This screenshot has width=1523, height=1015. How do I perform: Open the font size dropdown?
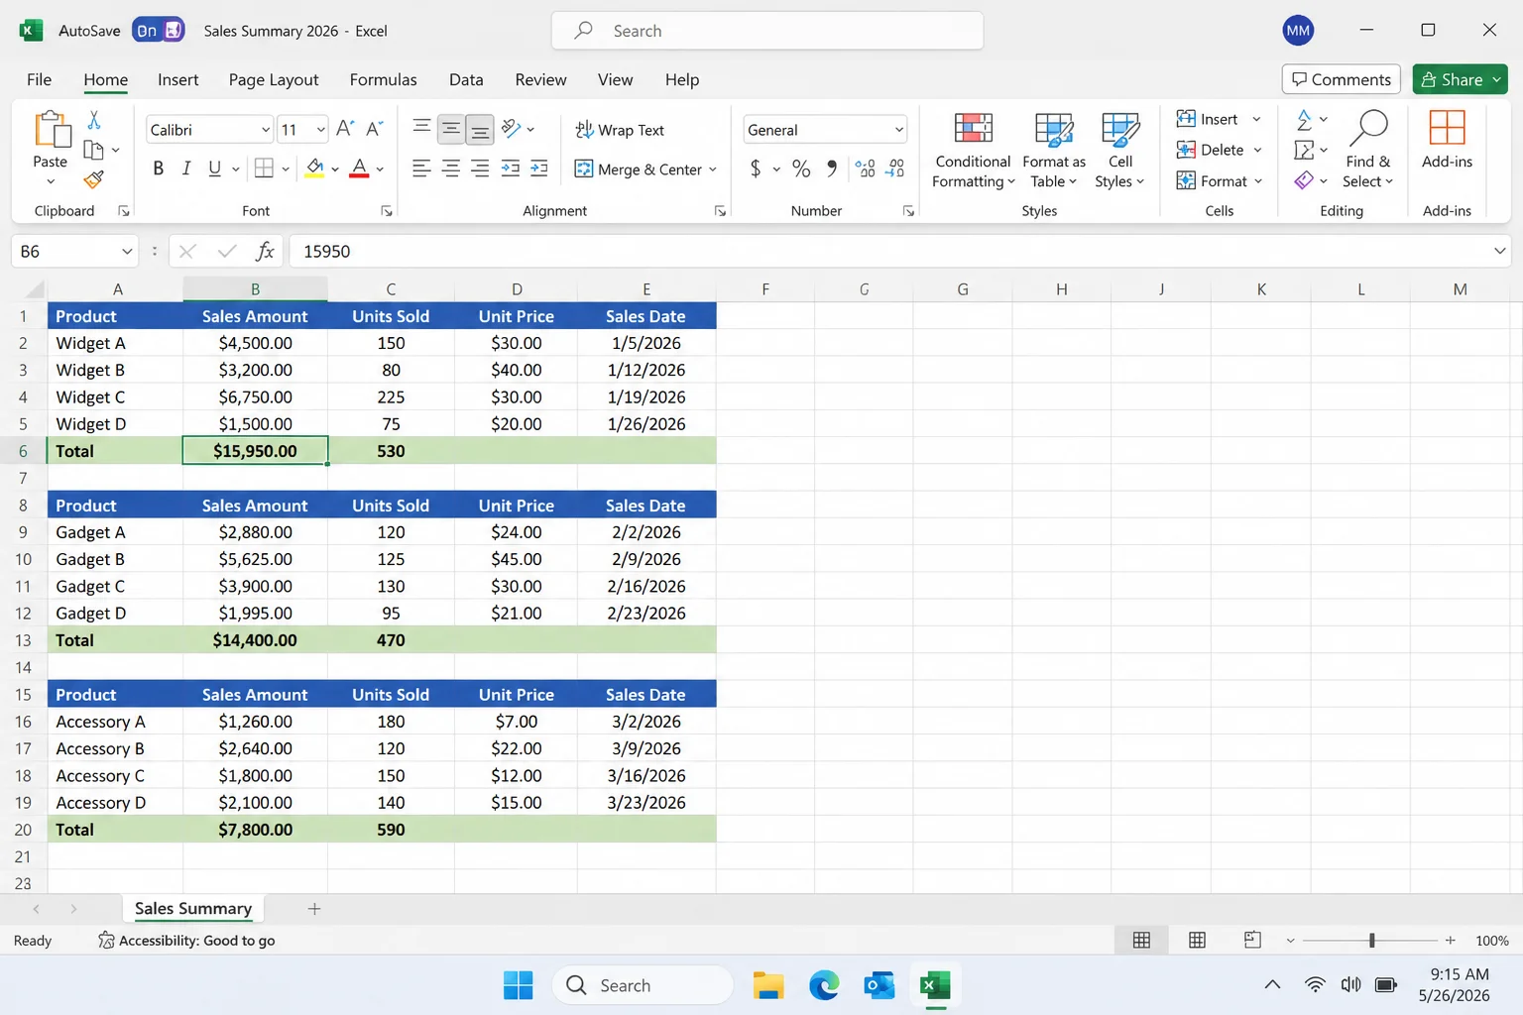click(x=320, y=130)
